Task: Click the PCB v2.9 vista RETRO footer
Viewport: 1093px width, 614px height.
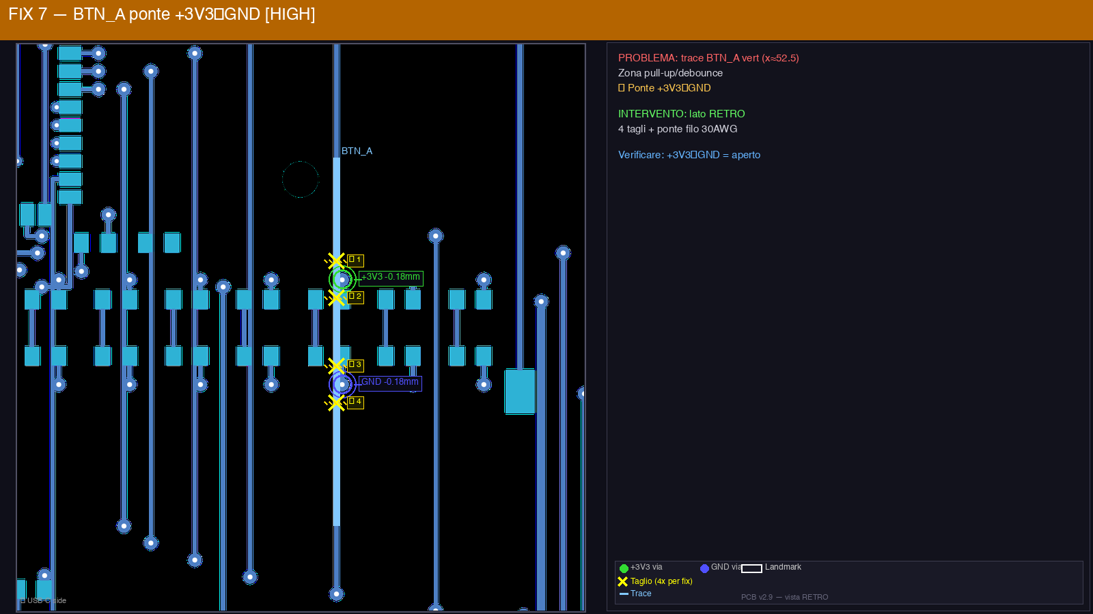Action: coord(784,597)
